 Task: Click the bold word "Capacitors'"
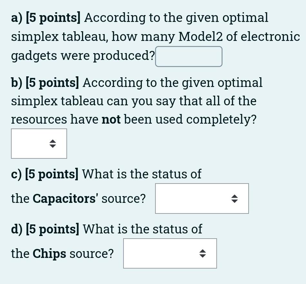click(65, 199)
